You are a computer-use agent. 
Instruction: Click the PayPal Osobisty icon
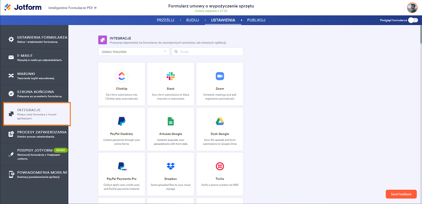122,121
